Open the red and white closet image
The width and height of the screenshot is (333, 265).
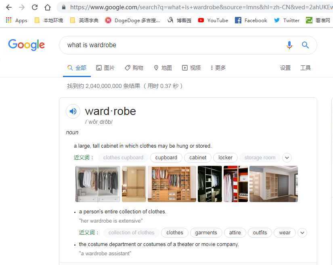(236, 184)
